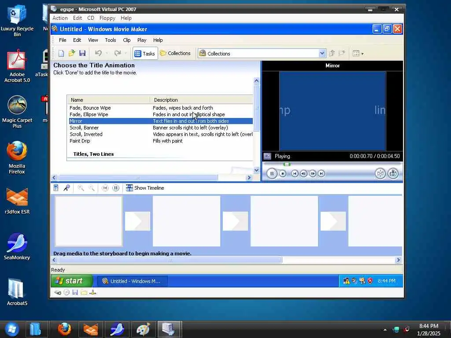Select the Scroll, Banner animation
451x338 pixels.
tap(160, 128)
